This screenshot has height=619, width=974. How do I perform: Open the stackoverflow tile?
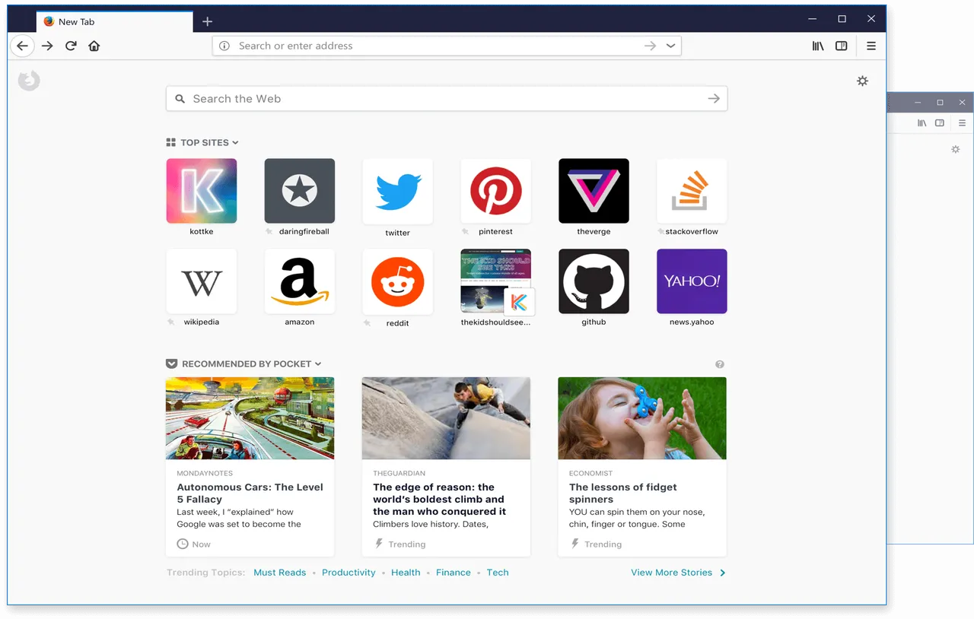692,191
